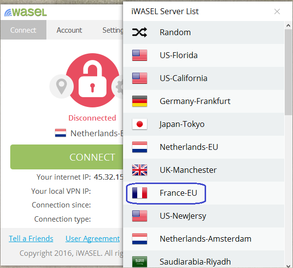Click the red unlocked padlock icon
The width and height of the screenshot is (293, 268).
coord(92,81)
